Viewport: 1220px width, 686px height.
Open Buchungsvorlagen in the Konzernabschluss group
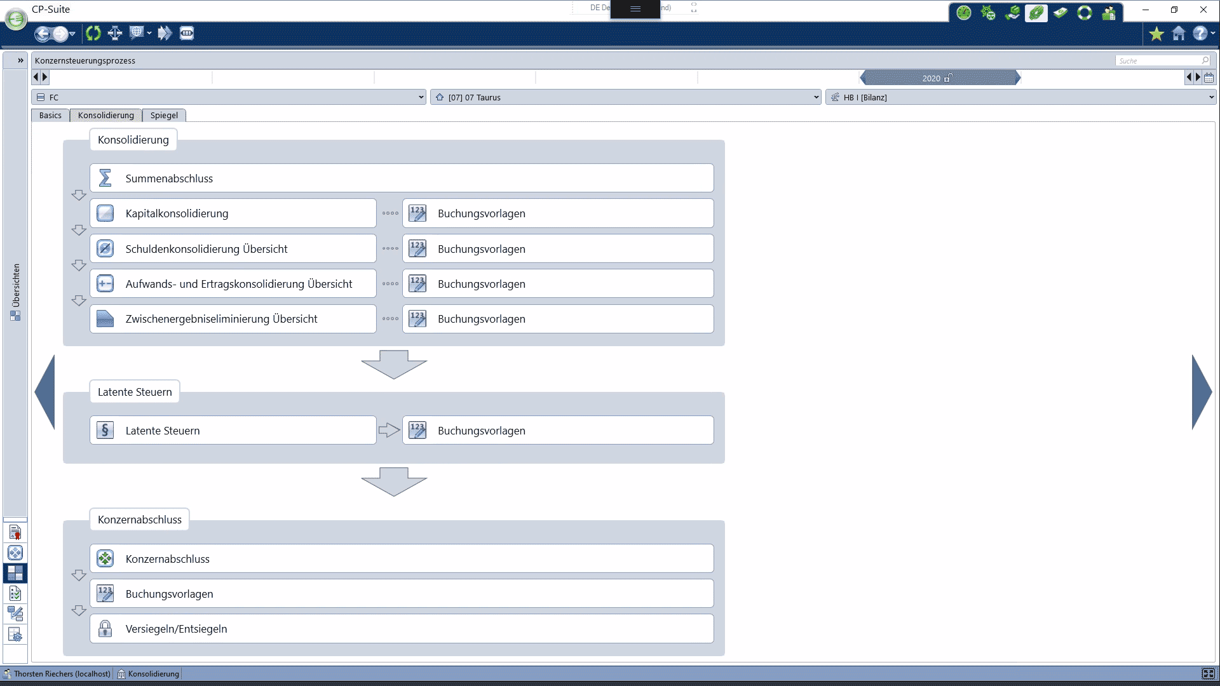coord(402,593)
